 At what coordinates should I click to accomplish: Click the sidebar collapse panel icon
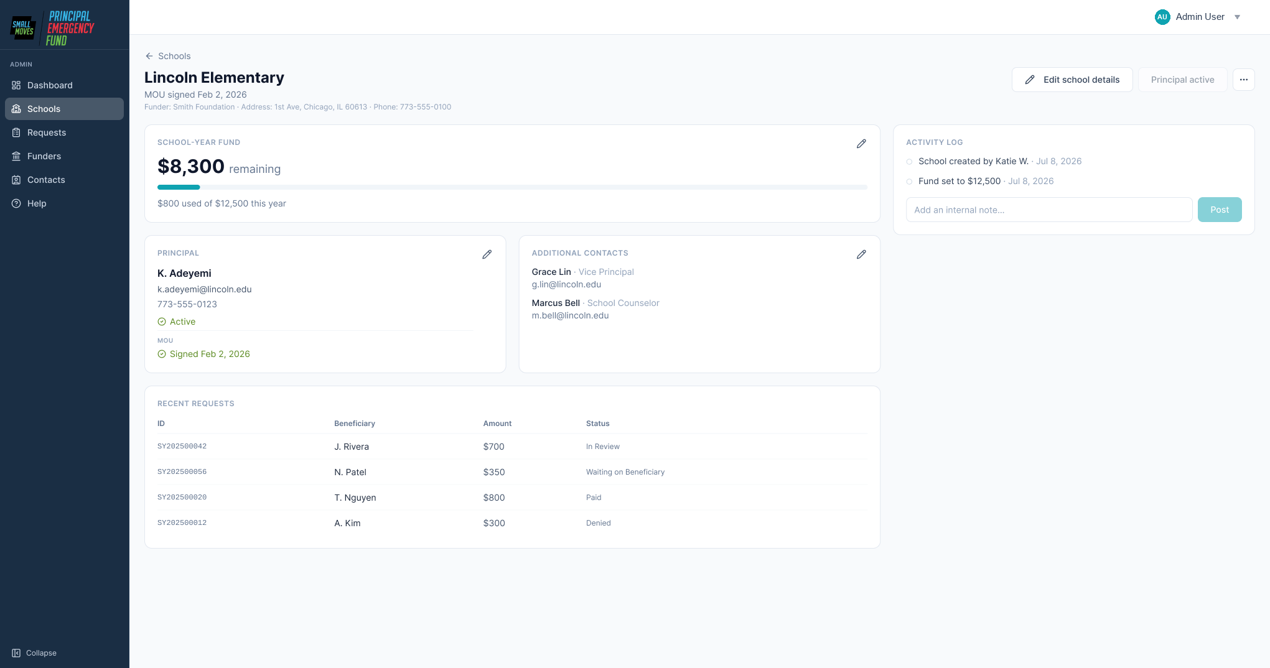16,653
